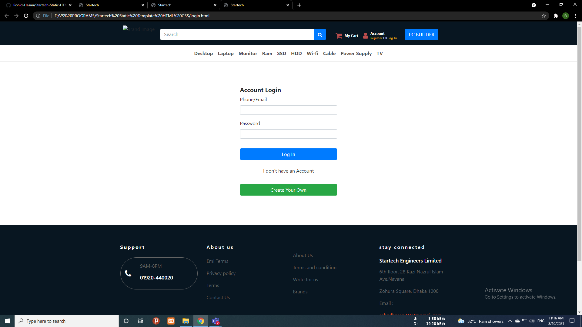Click the Startech brand image placeholder
The height and width of the screenshot is (327, 582).
(x=139, y=29)
